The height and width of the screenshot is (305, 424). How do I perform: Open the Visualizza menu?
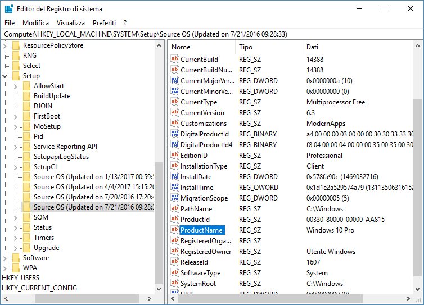pyautogui.click(x=70, y=22)
